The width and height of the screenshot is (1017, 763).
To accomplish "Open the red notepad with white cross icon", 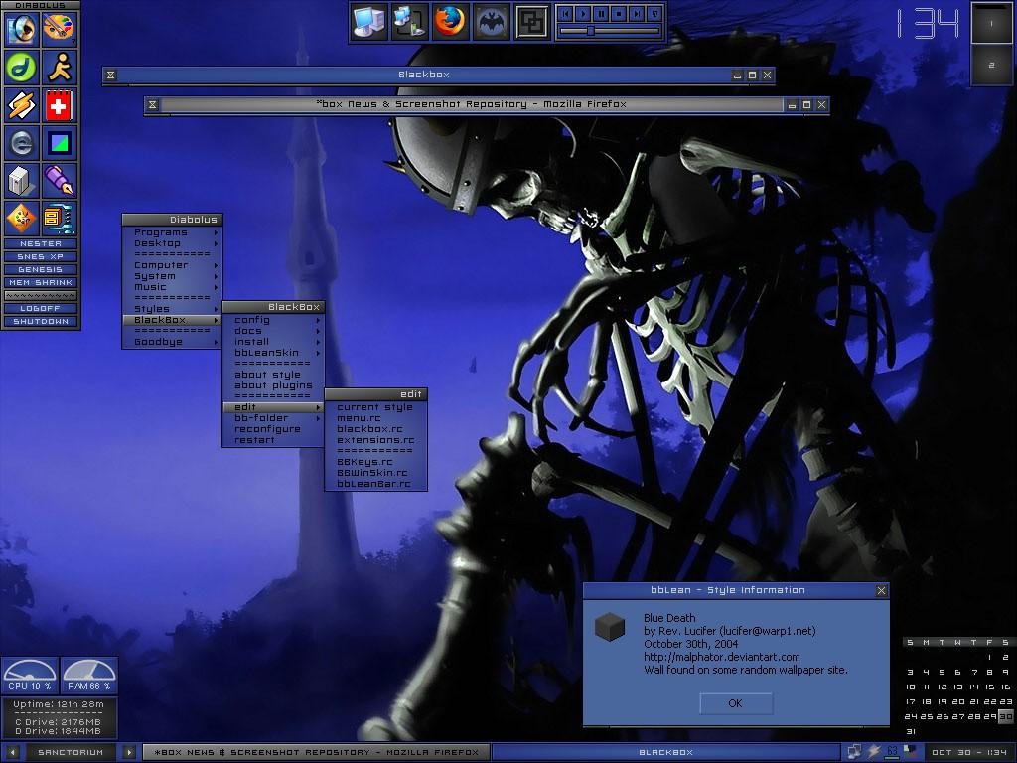I will tap(59, 105).
